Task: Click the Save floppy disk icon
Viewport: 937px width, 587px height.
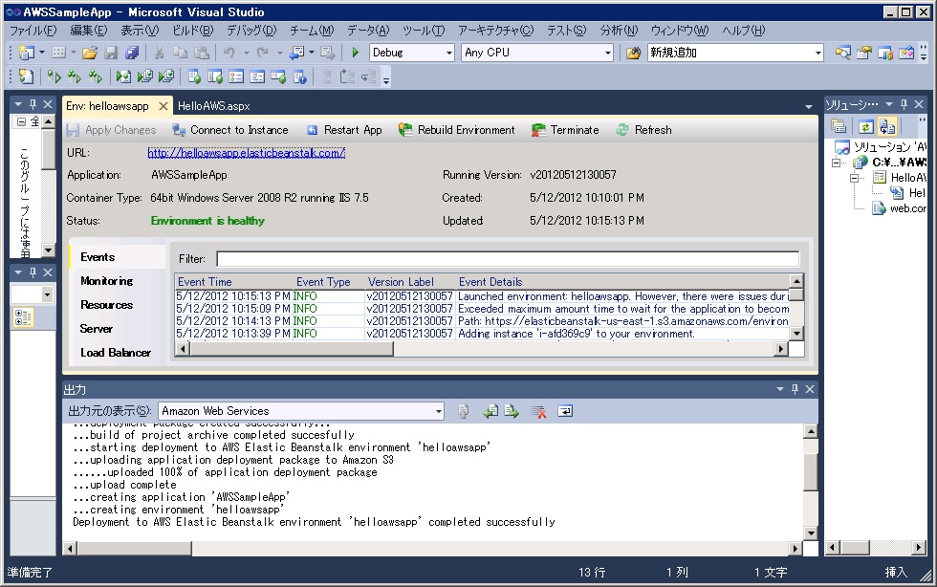Action: pos(111,53)
